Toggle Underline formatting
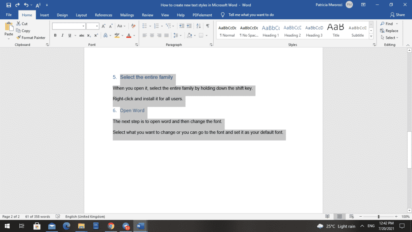 tap(70, 35)
